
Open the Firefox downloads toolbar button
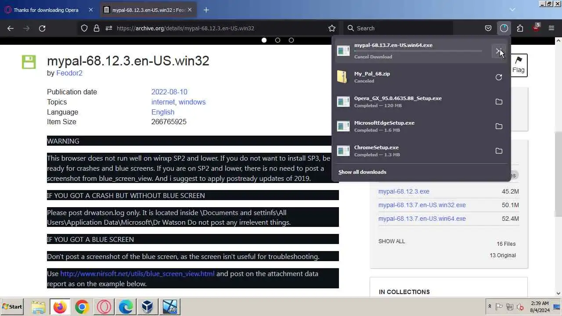coord(504,28)
